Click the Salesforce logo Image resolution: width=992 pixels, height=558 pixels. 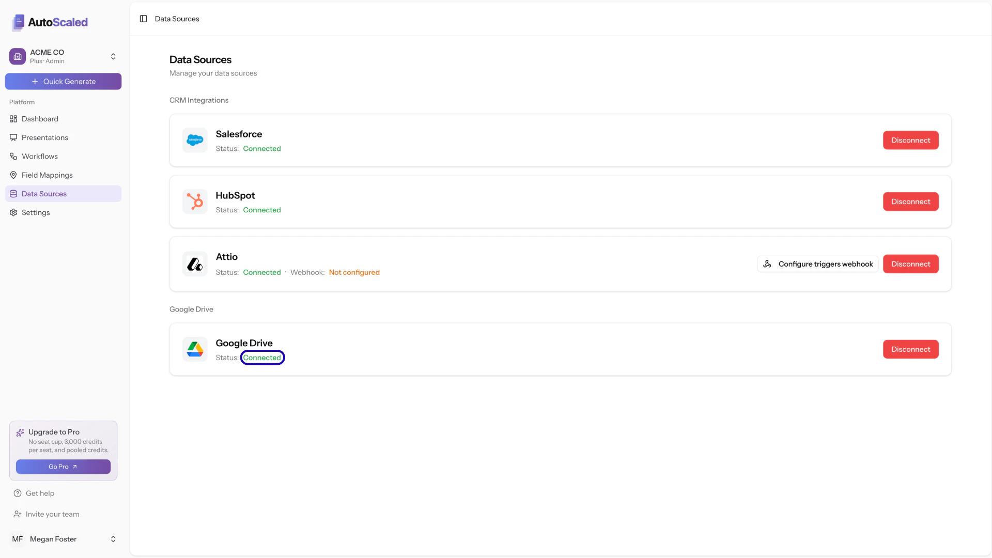click(195, 139)
